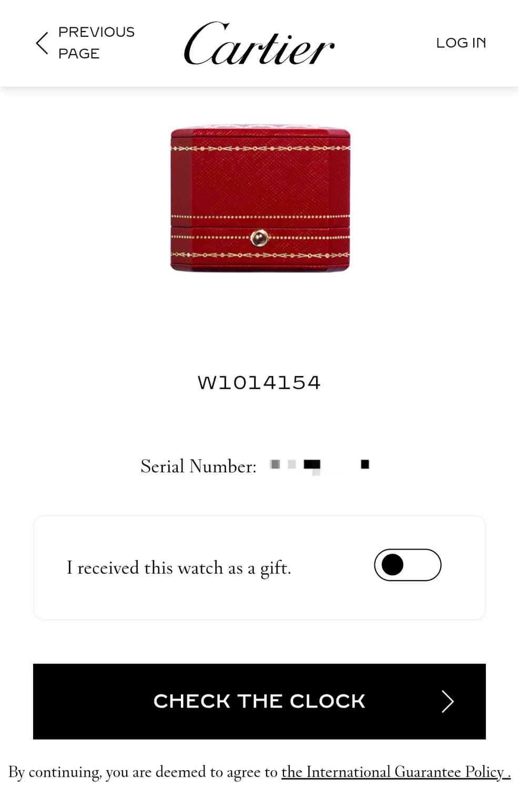Open the LOG IN page
This screenshot has height=789, width=519.
tap(461, 43)
